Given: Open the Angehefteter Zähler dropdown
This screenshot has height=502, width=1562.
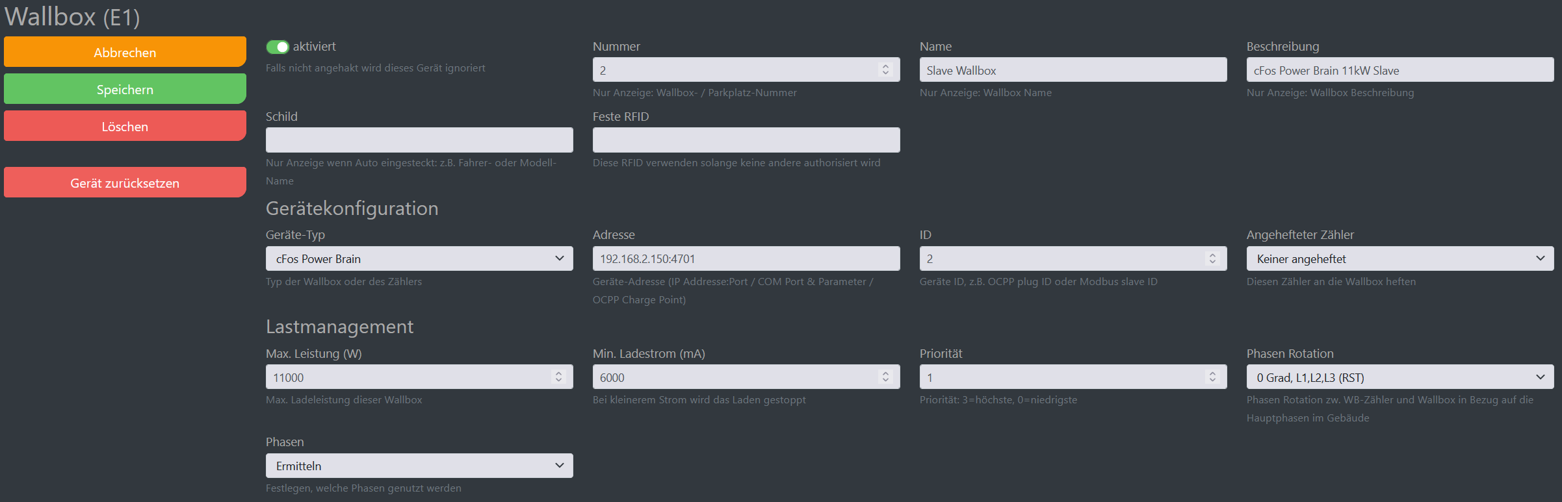Looking at the screenshot, I should 1399,258.
